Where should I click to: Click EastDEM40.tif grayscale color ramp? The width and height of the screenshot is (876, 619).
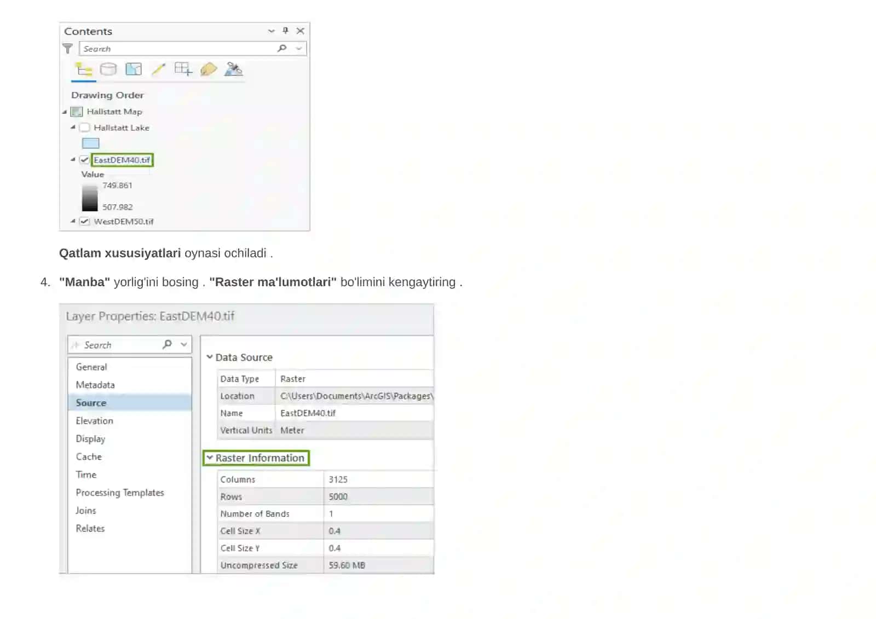pyautogui.click(x=90, y=198)
